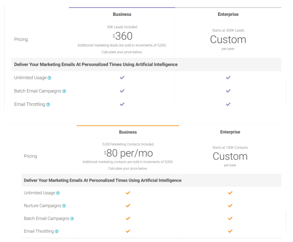Click help icon next to upper Unlimited Usage
Screen dimensions: 293x242
click(x=49, y=78)
